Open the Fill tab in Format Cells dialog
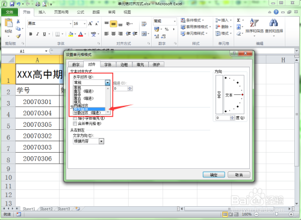The height and width of the screenshot is (220, 301). coord(140,64)
